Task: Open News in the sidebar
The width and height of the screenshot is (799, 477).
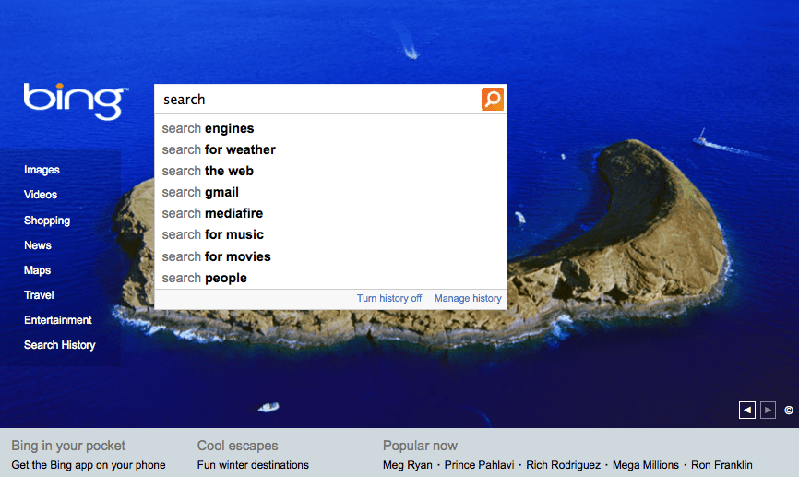Action: [38, 245]
